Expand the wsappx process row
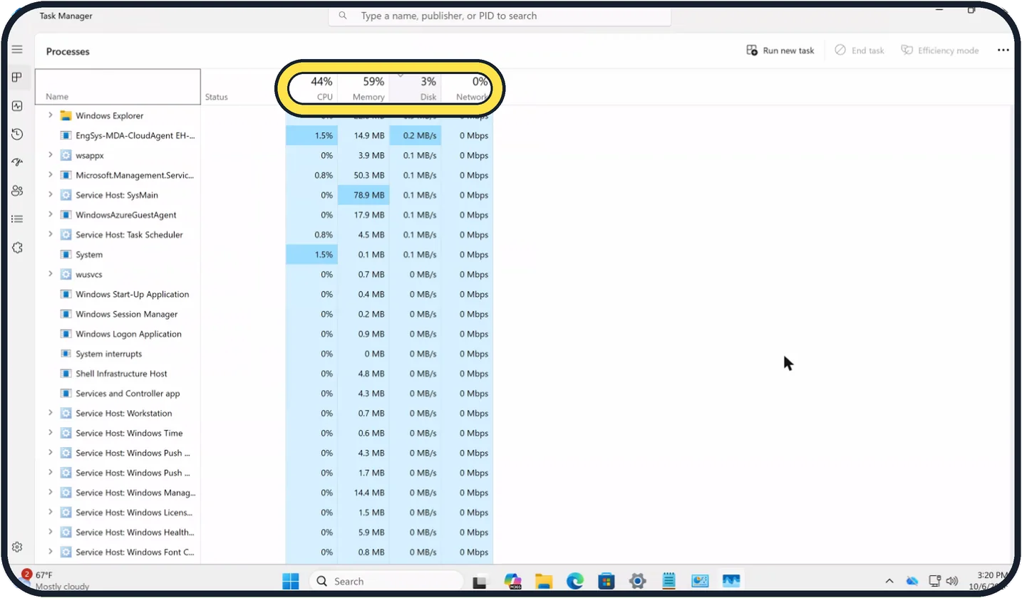 (x=50, y=155)
